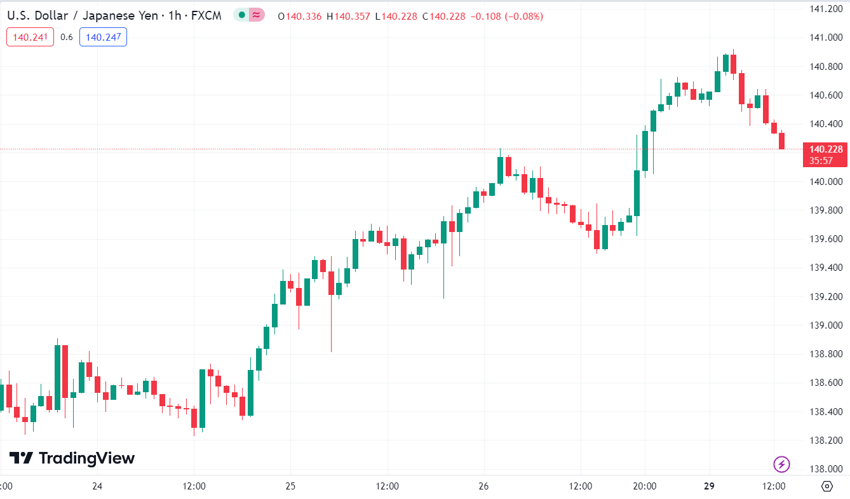Click the green market status dot

coord(241,16)
